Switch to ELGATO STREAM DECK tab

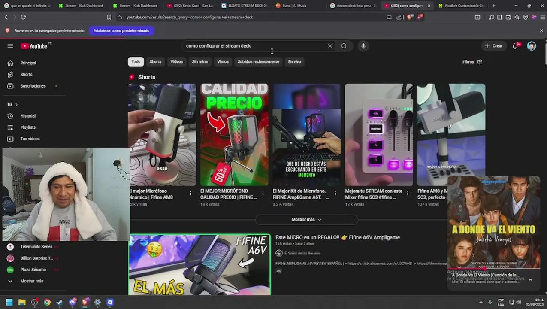pos(245,6)
